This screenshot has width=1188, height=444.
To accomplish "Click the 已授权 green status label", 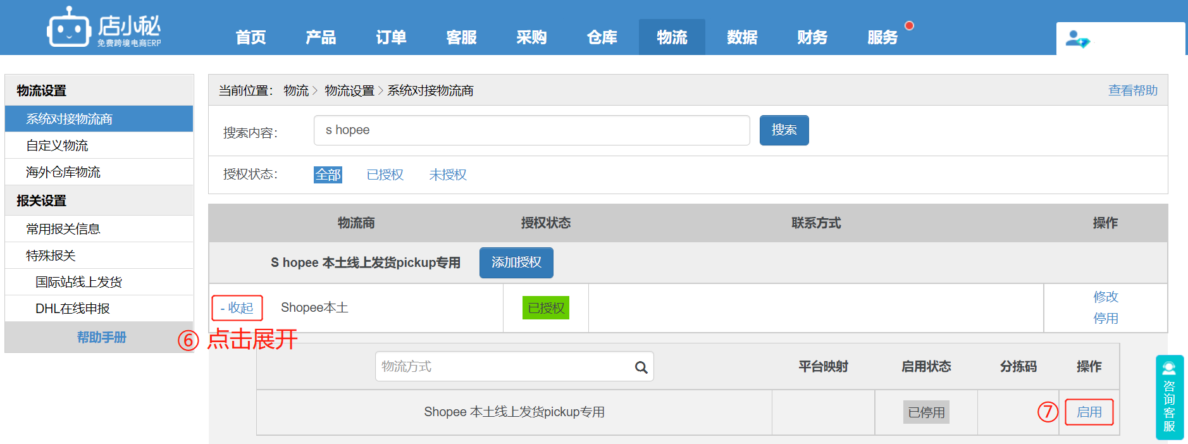I will click(x=546, y=308).
